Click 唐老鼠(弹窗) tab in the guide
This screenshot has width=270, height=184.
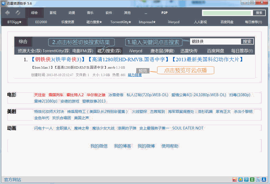[162, 51]
